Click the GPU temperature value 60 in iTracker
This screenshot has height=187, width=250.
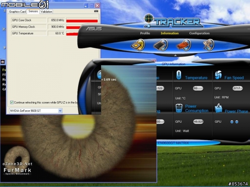198,88
